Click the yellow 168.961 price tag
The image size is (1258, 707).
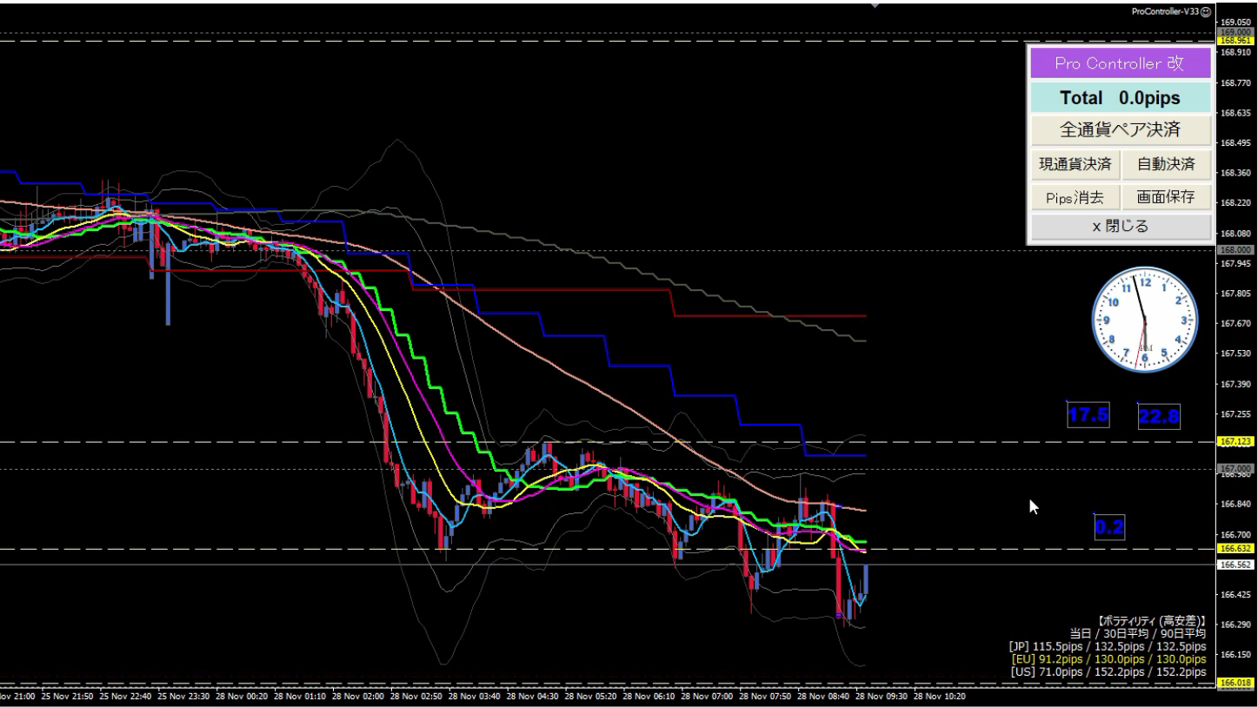pos(1235,41)
